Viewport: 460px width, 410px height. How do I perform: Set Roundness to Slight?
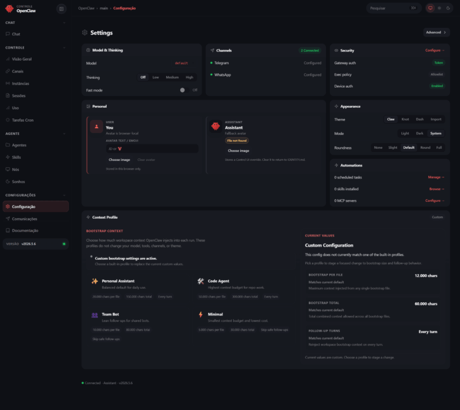coord(392,148)
